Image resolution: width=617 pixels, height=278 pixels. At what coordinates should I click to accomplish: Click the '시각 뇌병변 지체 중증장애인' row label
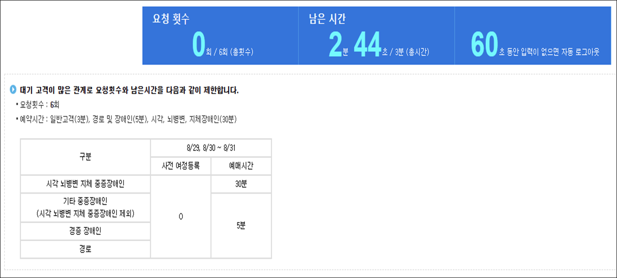[85, 184]
